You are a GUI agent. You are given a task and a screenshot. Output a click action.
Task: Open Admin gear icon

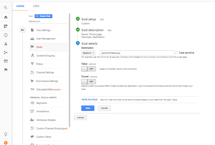pyautogui.click(x=6, y=143)
